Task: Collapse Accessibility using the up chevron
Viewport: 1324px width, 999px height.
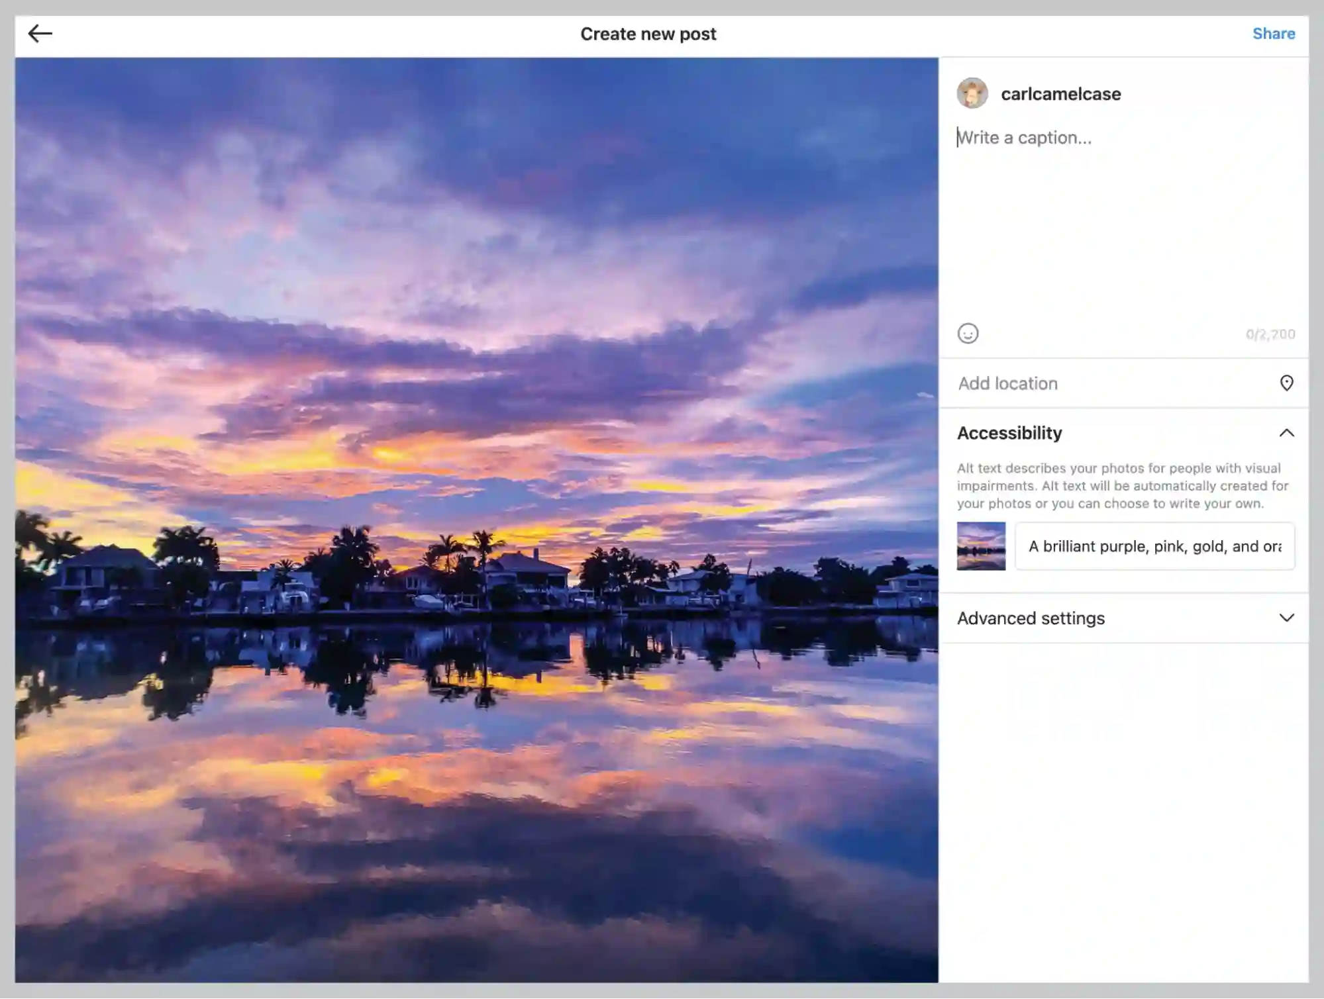Action: tap(1286, 433)
